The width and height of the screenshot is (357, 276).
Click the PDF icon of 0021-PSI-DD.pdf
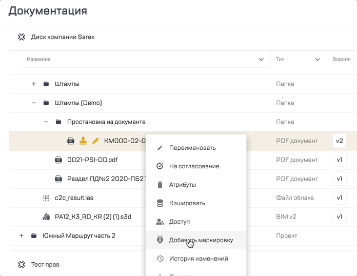[x=58, y=160]
